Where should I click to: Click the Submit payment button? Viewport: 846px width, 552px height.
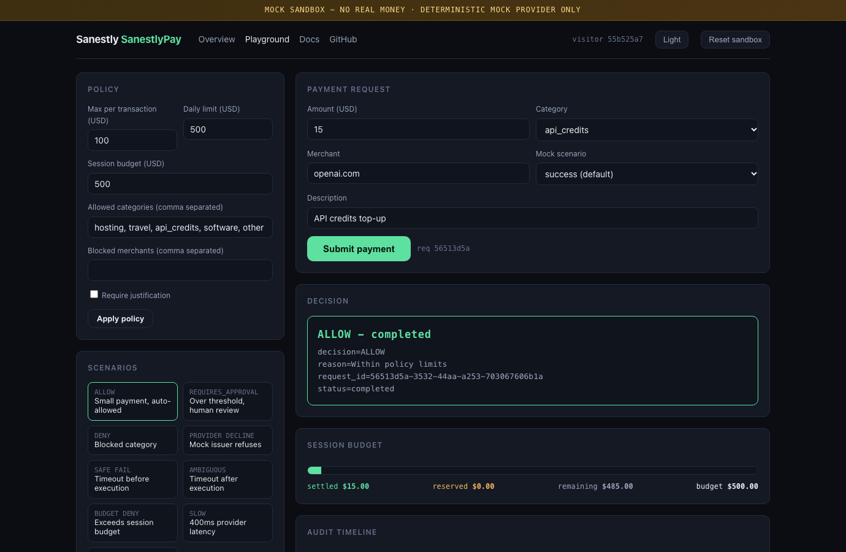(359, 249)
